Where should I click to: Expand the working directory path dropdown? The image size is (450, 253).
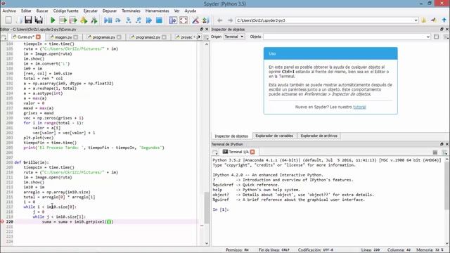[416, 20]
